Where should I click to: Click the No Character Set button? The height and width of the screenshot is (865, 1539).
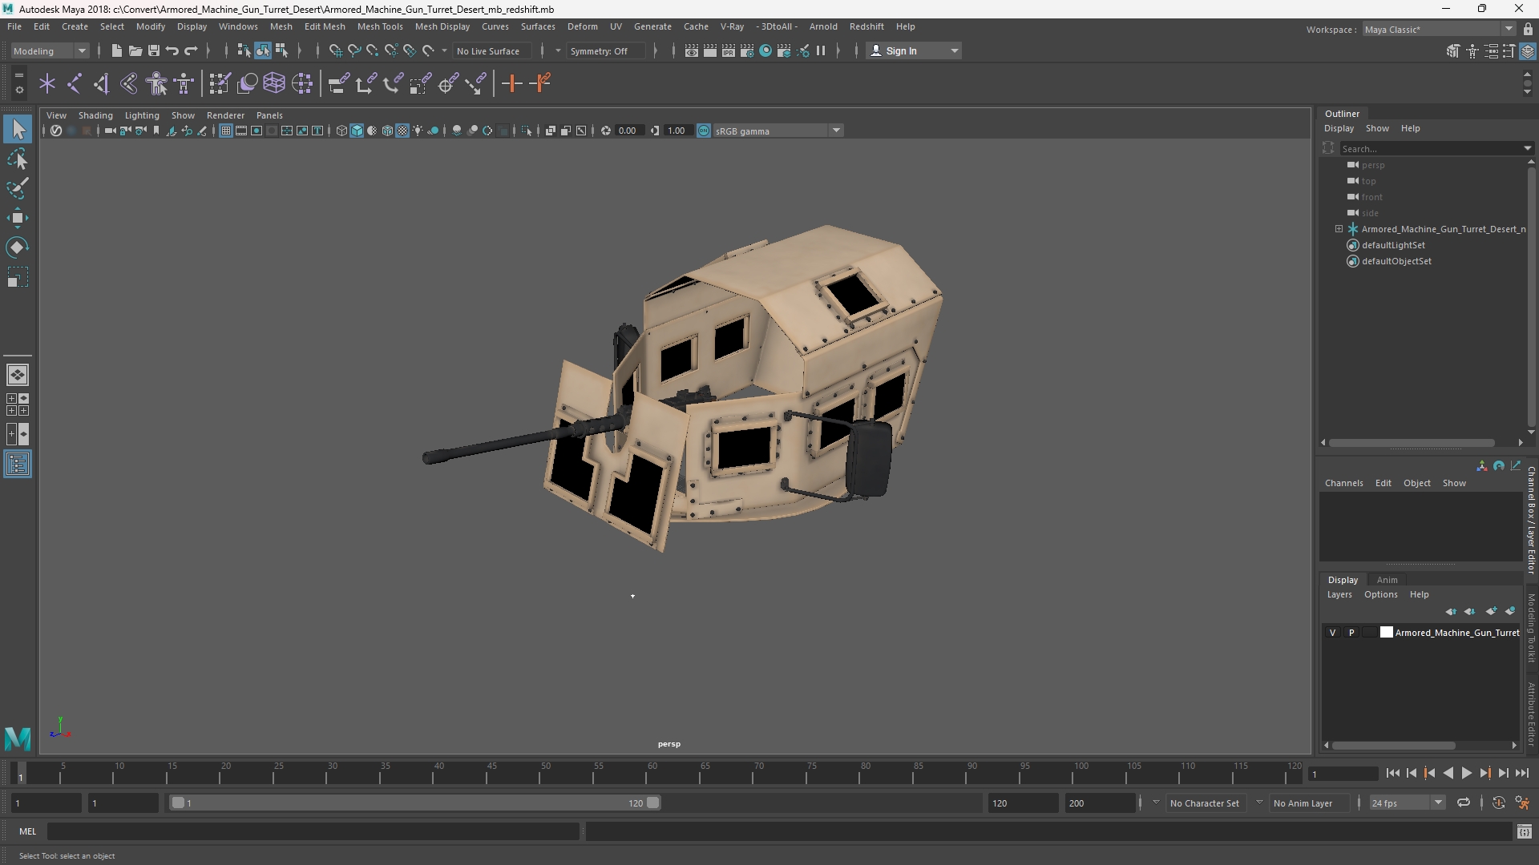[1204, 803]
